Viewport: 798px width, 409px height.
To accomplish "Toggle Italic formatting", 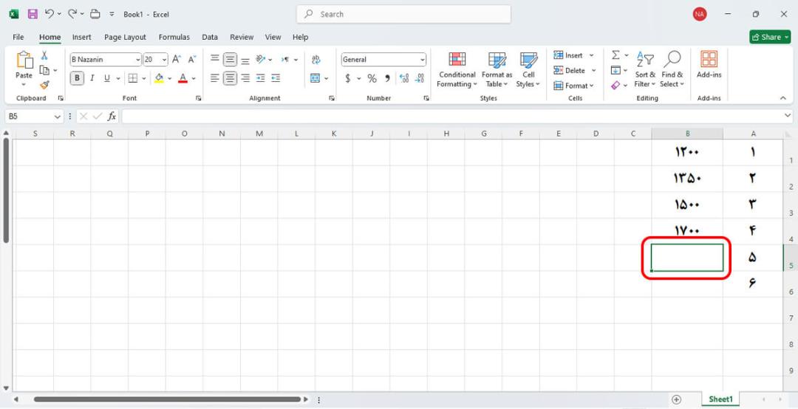I will [92, 78].
